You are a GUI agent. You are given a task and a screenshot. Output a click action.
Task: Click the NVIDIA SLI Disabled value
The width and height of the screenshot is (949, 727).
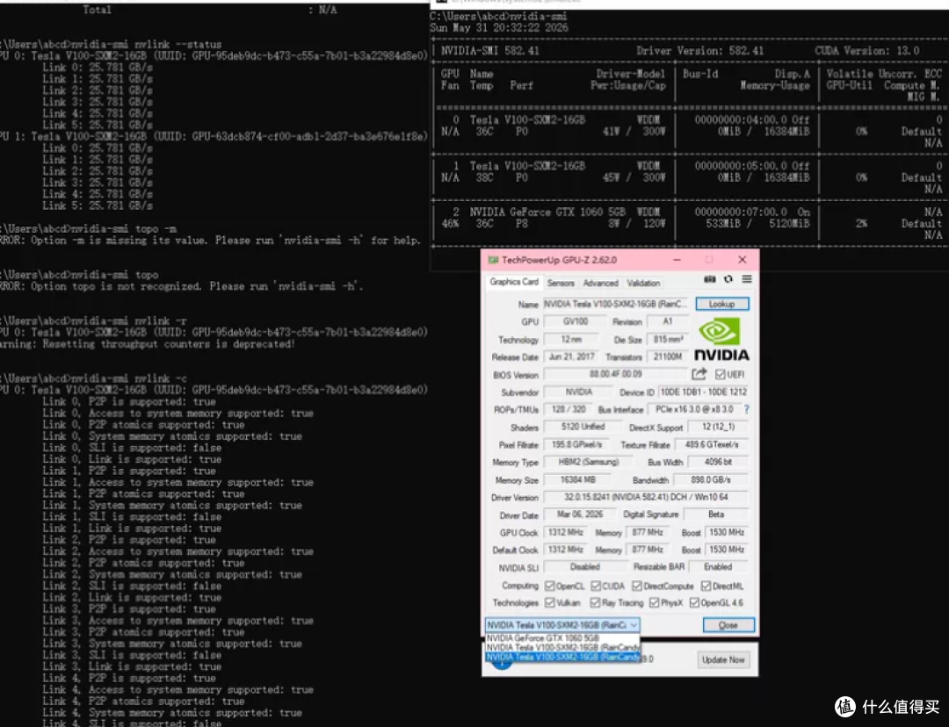(x=584, y=566)
